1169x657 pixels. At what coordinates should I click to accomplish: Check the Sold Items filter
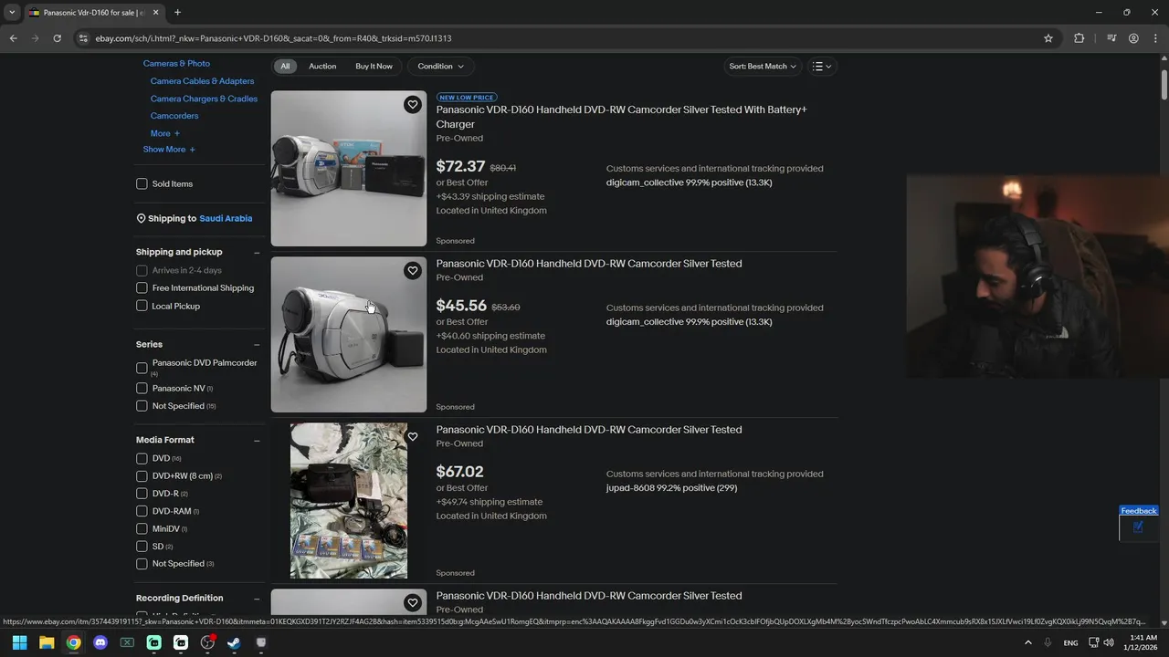(x=142, y=183)
